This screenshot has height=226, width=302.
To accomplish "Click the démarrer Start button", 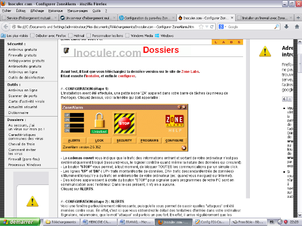I will coord(20,222).
